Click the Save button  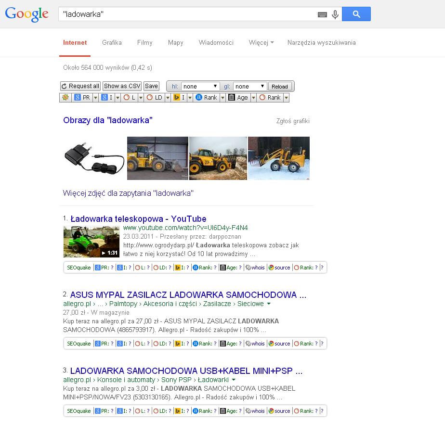coord(151,86)
